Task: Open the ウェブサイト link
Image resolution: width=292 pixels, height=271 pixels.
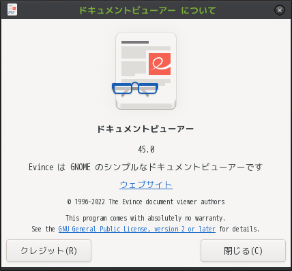Action: point(146,185)
